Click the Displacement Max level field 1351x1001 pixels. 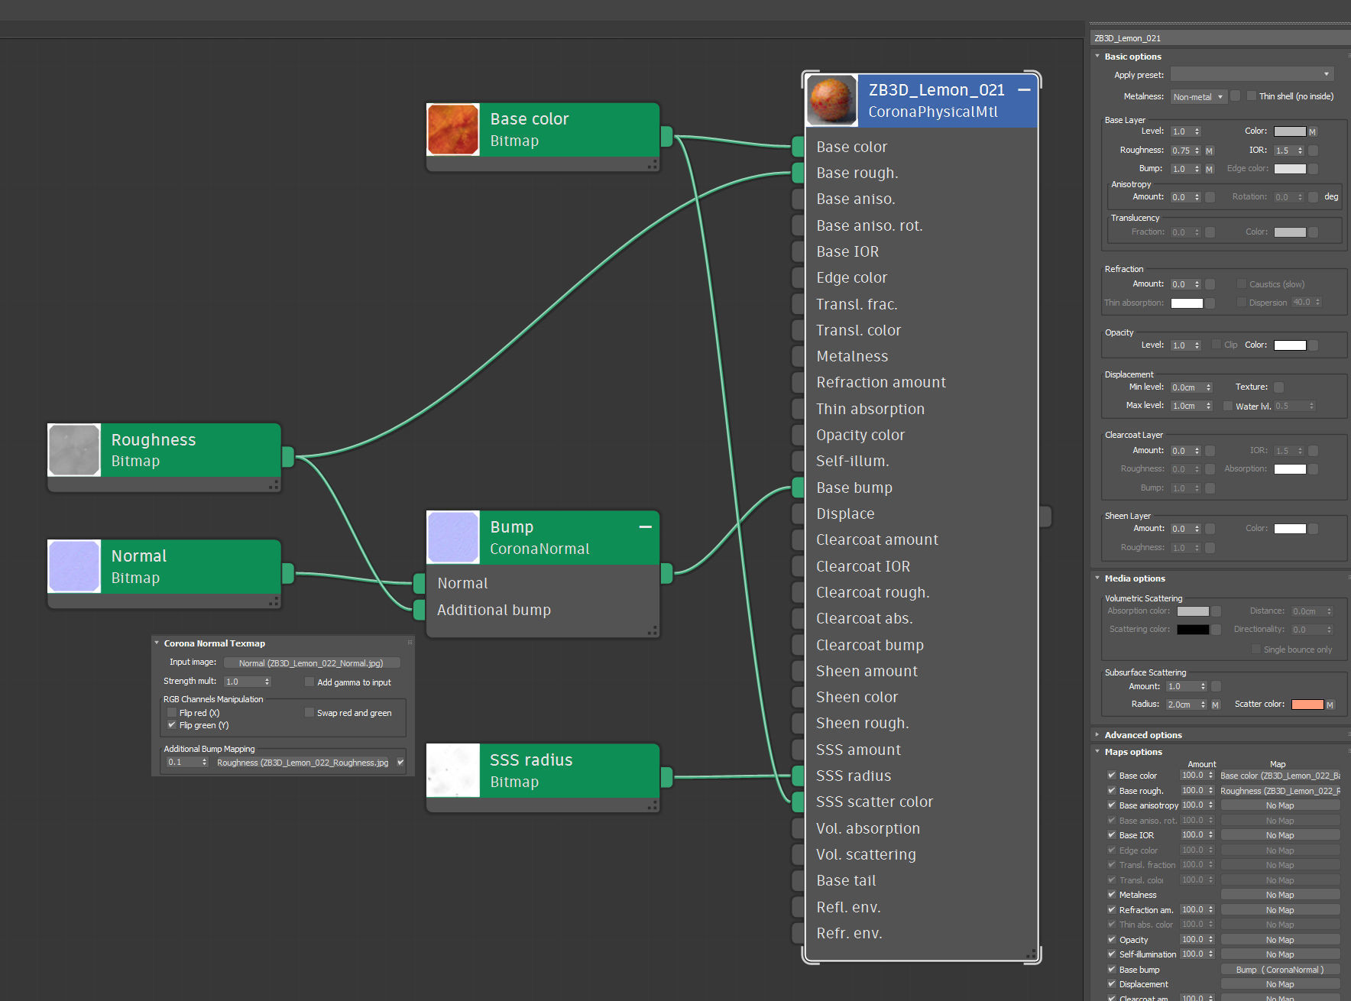point(1187,406)
